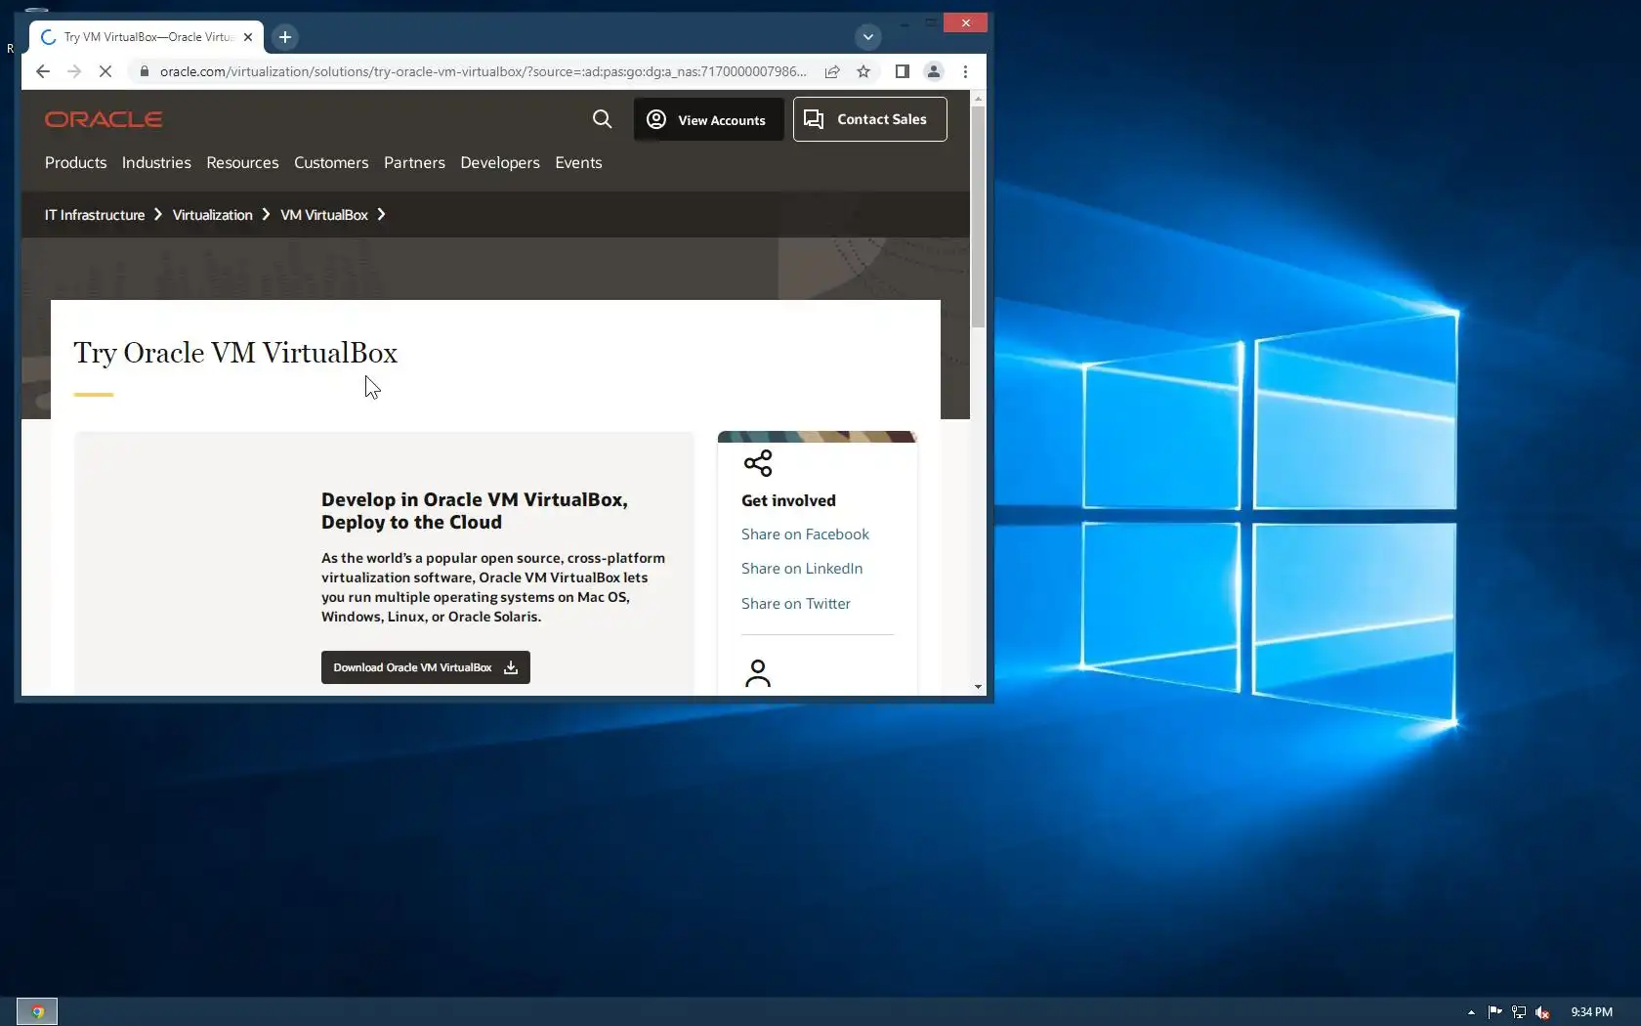Open the Chrome three-dot menu
The width and height of the screenshot is (1641, 1026).
(x=965, y=71)
